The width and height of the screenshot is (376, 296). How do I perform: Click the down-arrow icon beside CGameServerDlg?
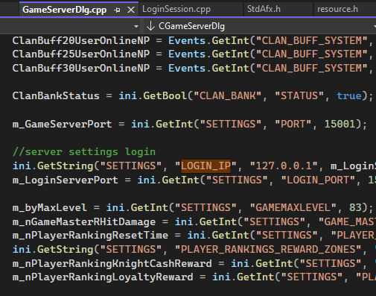150,26
